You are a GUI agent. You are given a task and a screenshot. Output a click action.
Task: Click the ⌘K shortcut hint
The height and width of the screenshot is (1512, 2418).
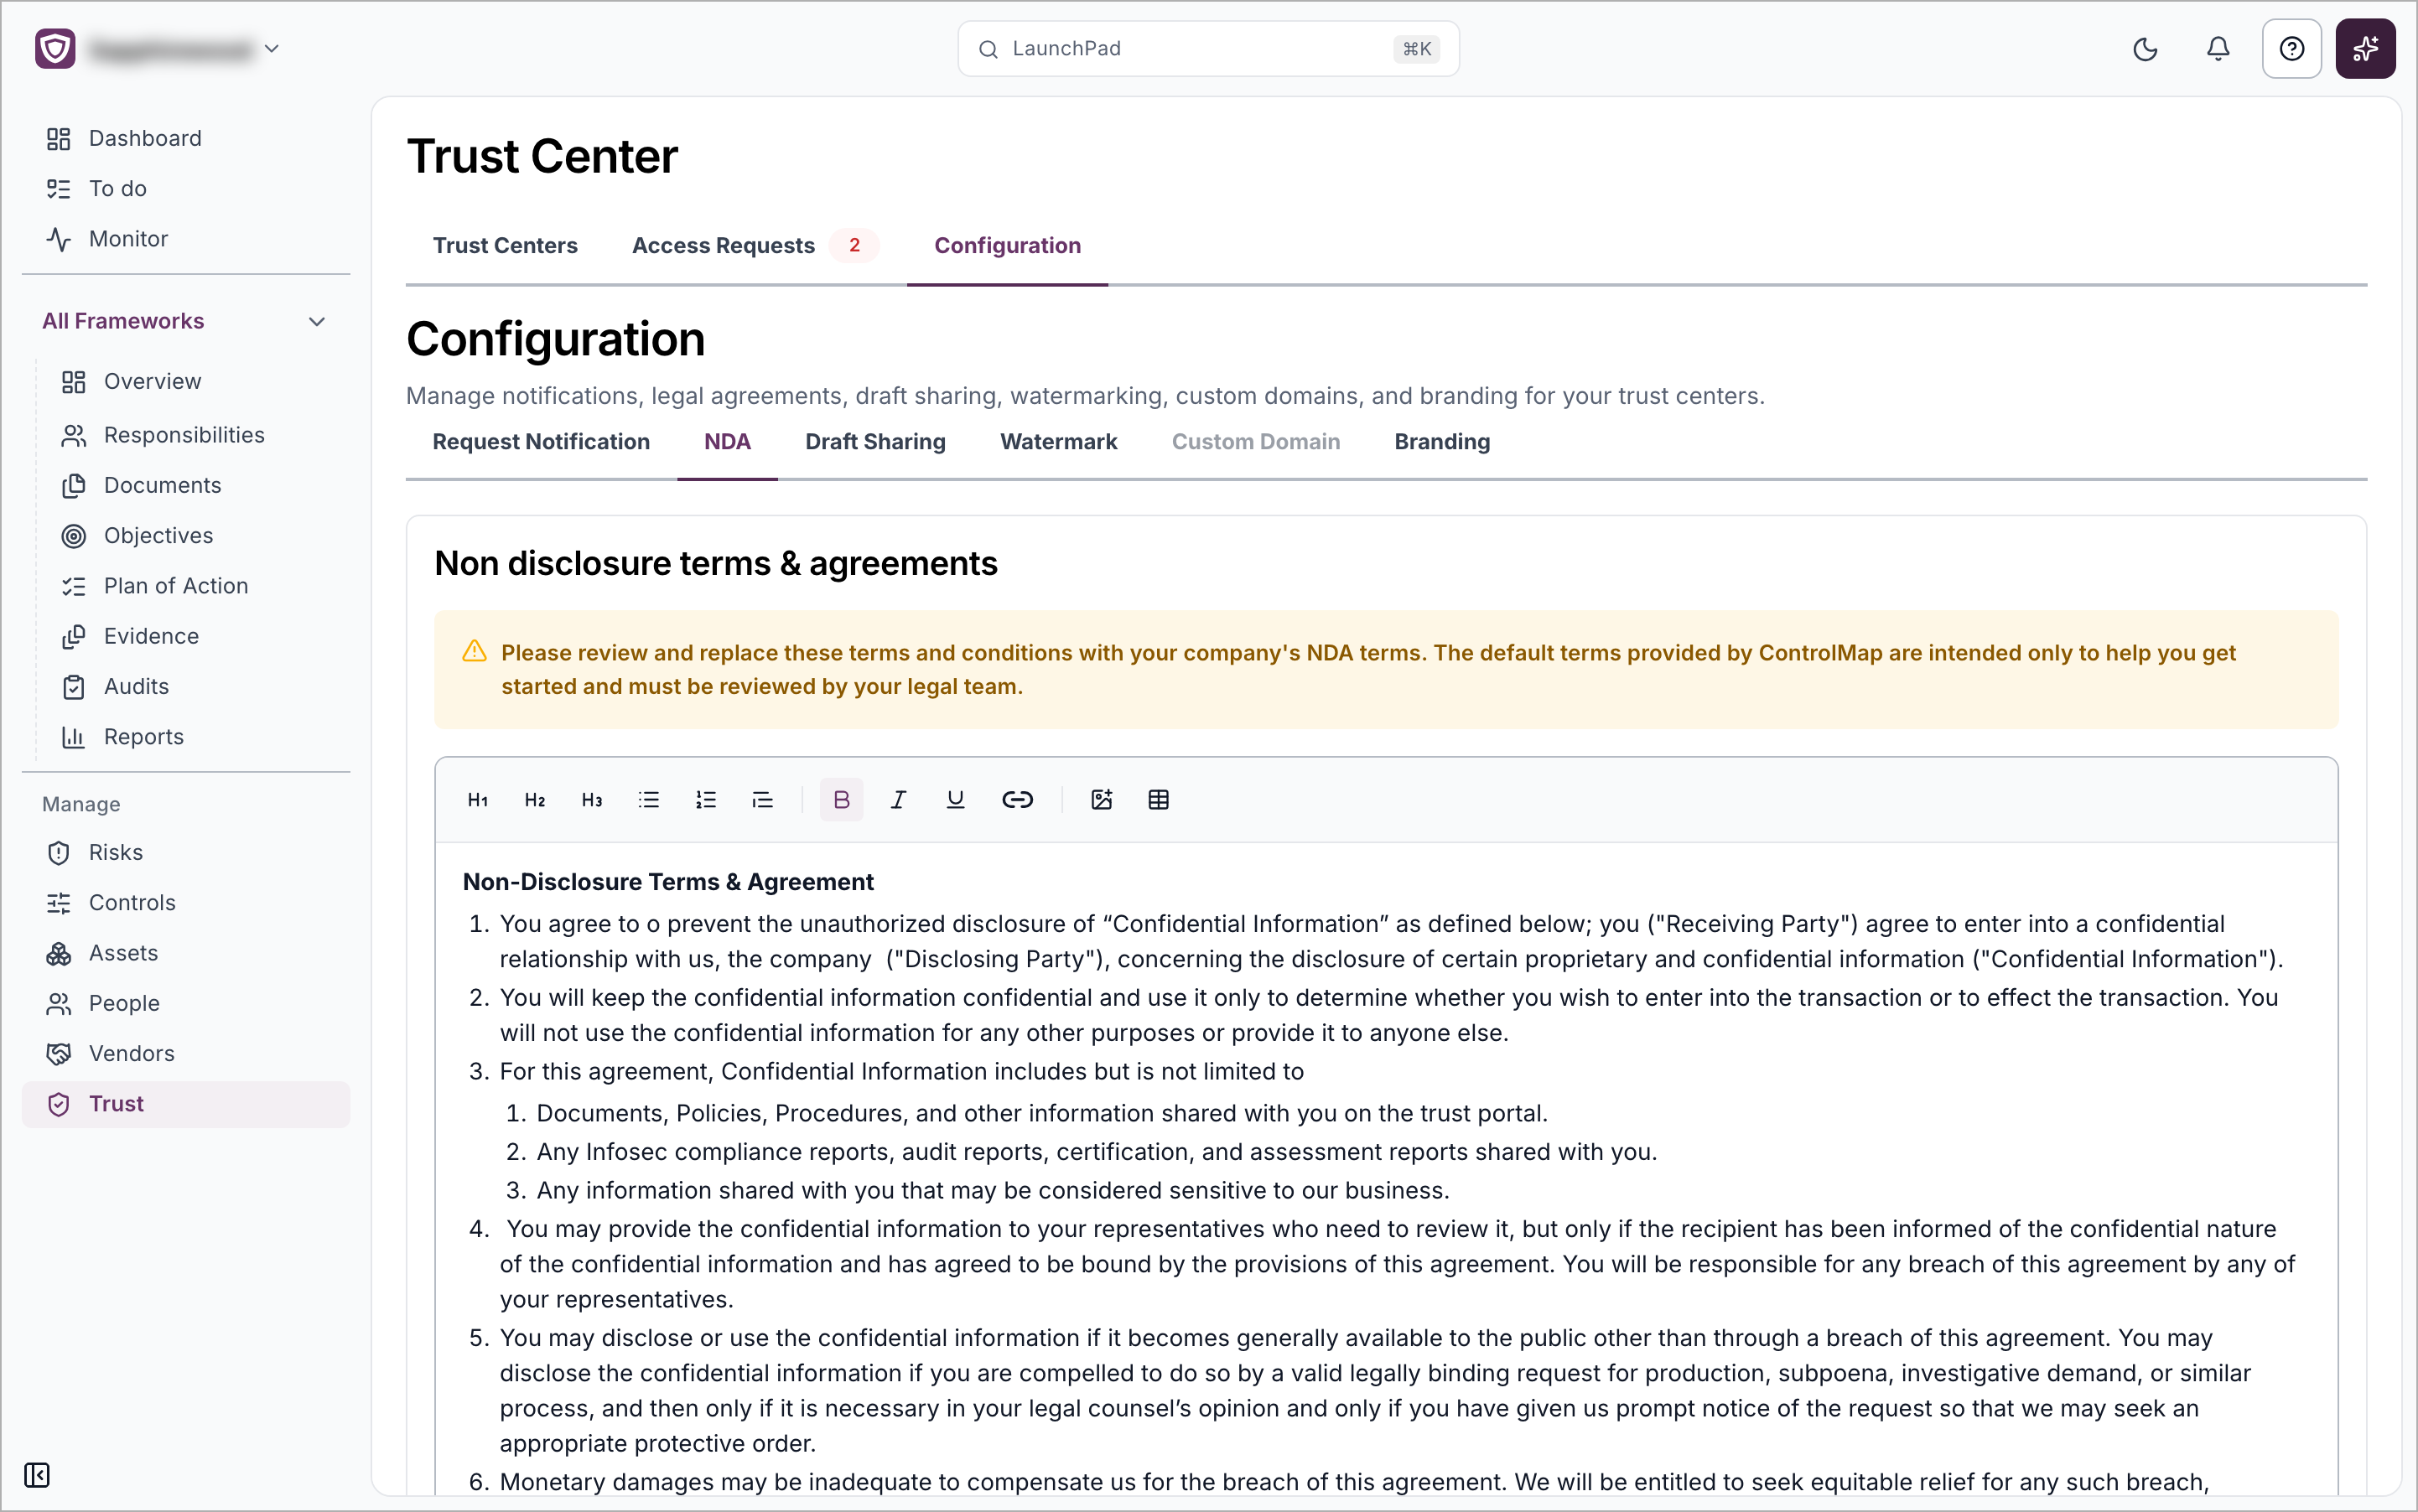pyautogui.click(x=1417, y=49)
